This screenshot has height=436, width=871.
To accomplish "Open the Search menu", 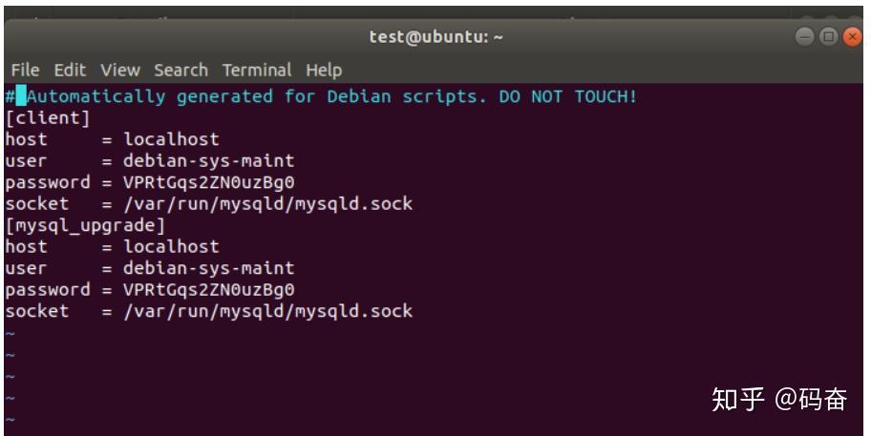I will point(181,71).
